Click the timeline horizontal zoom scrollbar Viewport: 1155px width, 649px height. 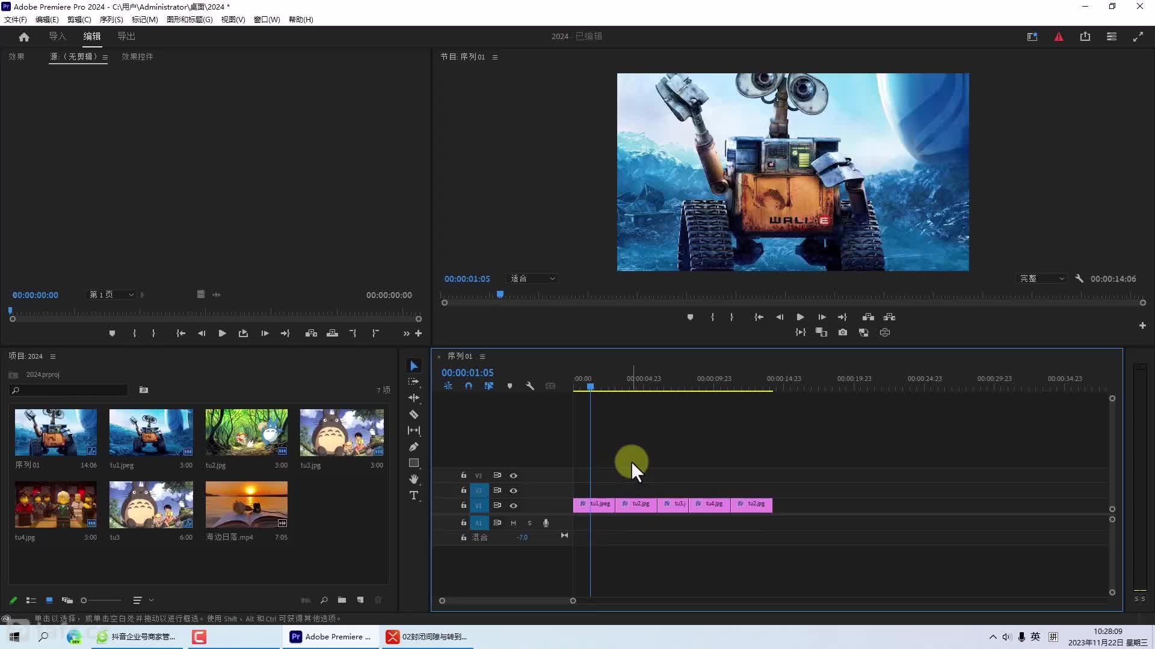(x=507, y=600)
